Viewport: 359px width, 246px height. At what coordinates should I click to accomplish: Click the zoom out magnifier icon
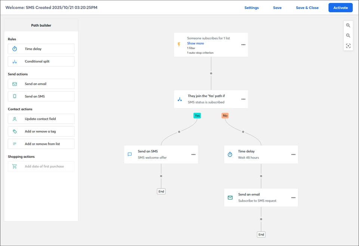348,36
